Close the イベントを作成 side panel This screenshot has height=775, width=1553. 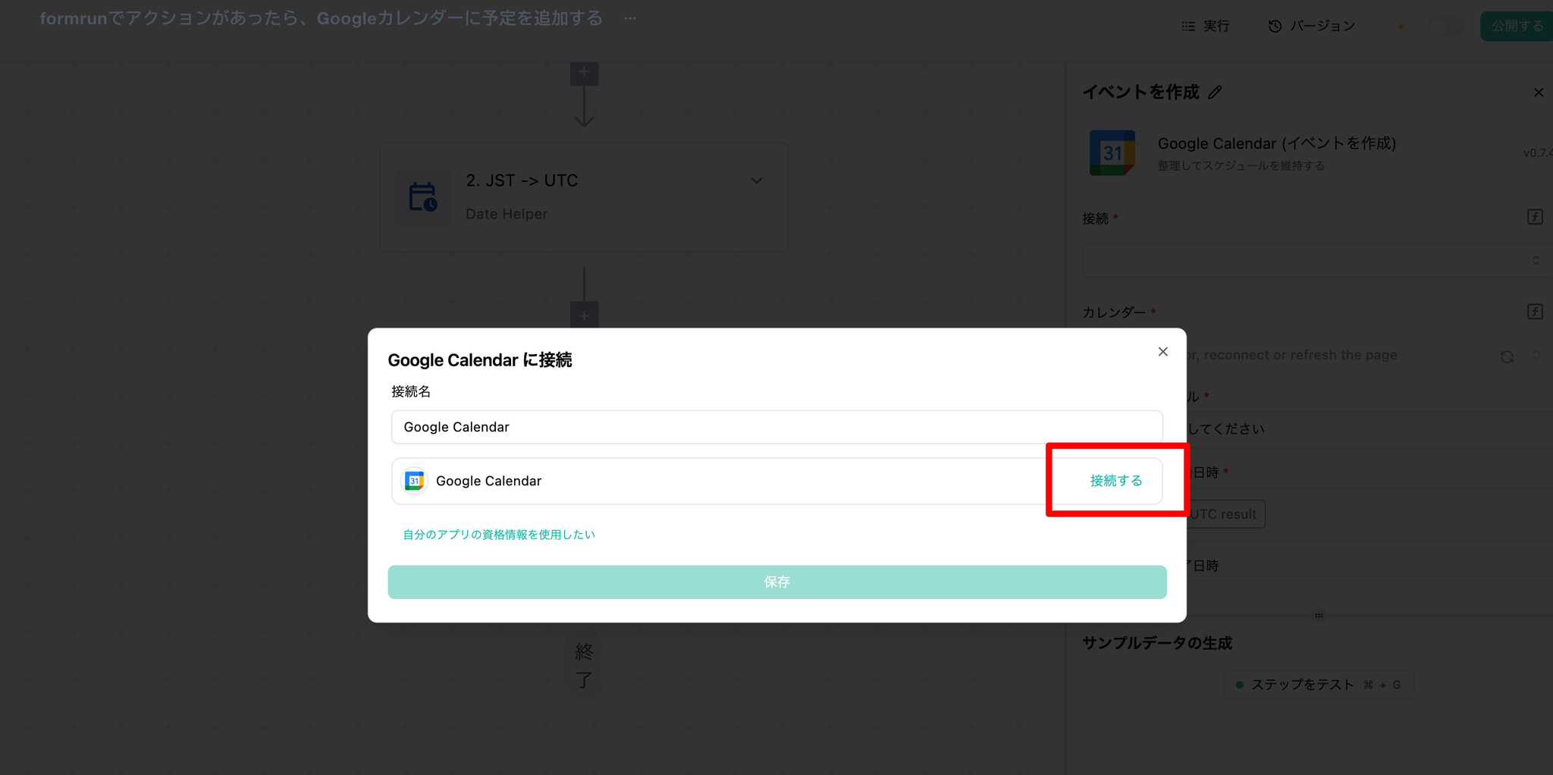[x=1539, y=93]
